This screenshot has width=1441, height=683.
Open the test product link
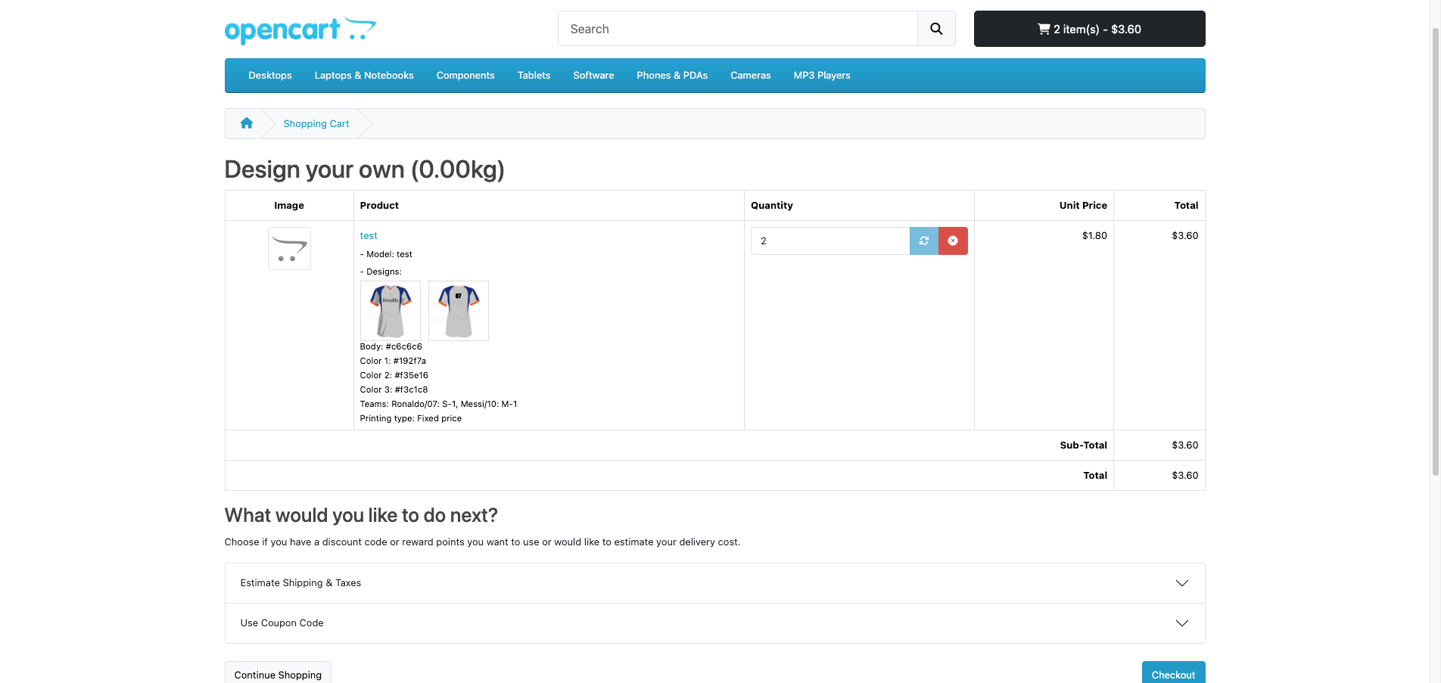(369, 236)
